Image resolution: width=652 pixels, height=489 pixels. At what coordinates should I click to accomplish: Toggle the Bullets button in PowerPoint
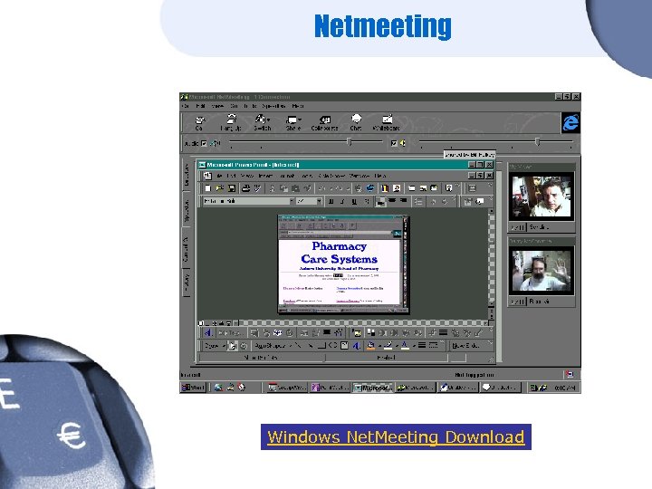[418, 201]
